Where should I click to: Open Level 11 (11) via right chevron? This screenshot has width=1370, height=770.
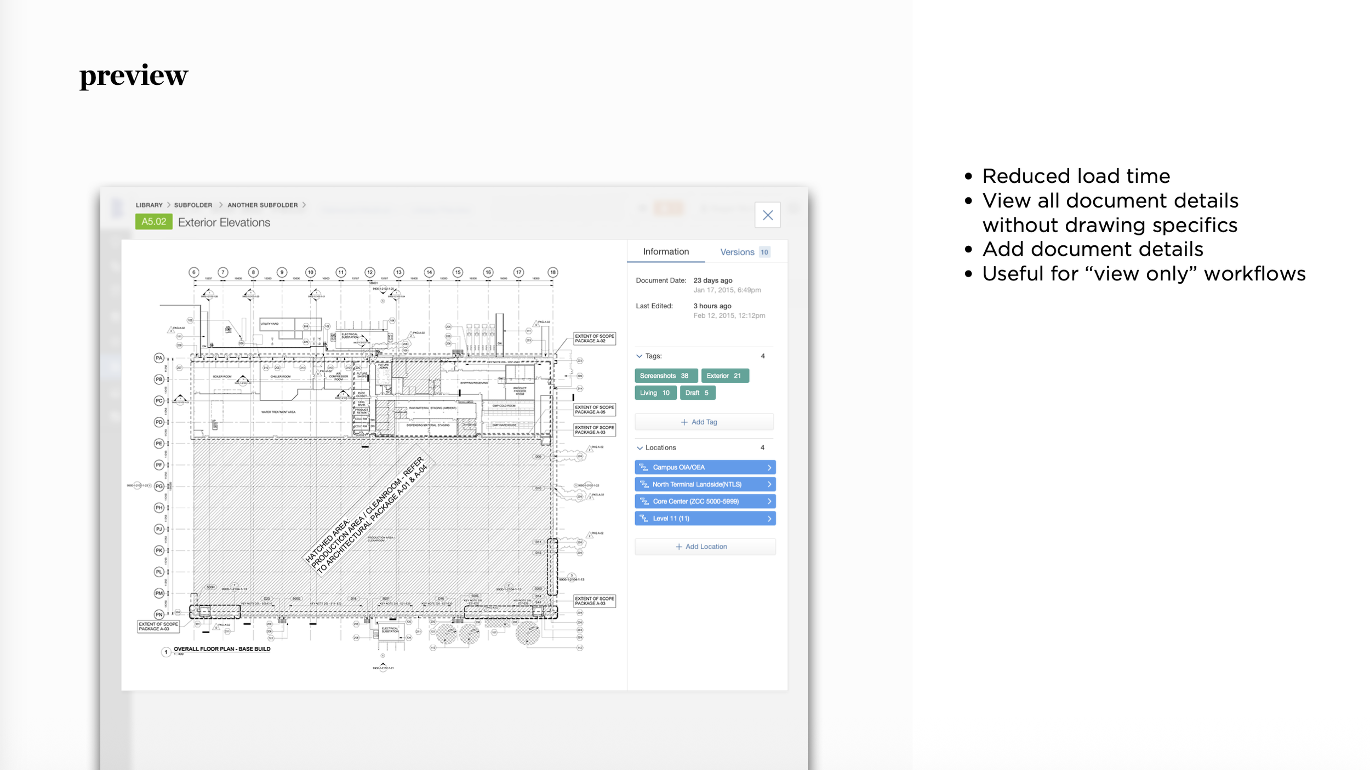pos(769,518)
